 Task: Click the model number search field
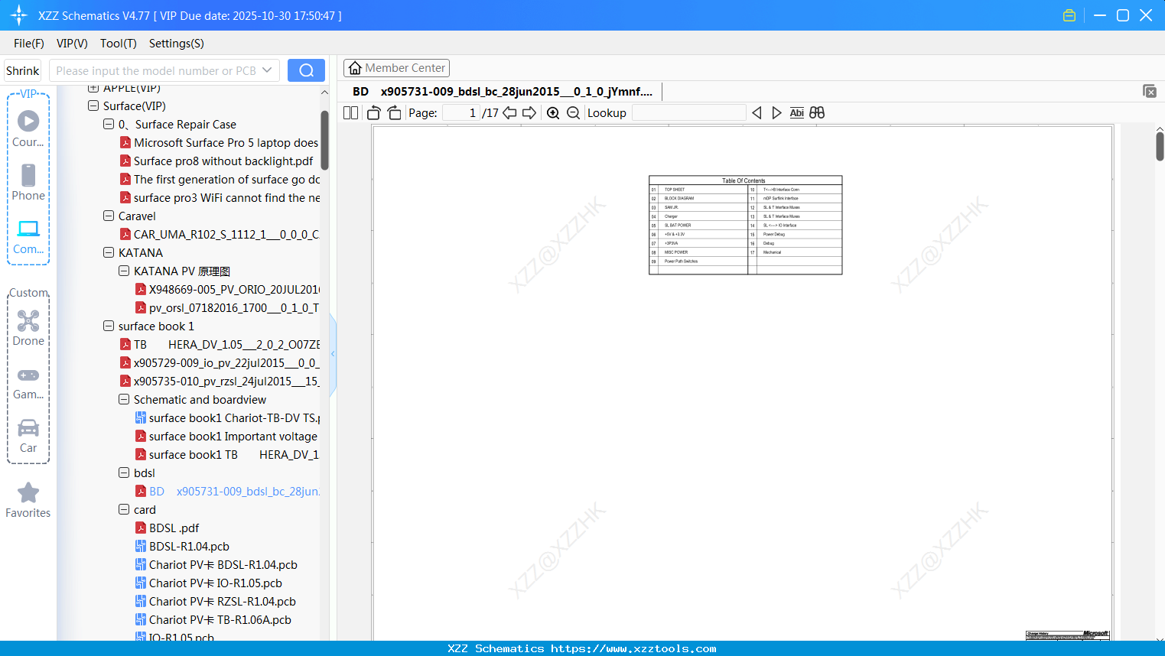click(x=156, y=70)
